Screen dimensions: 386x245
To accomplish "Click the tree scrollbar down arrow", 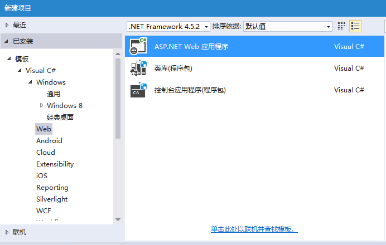I will click(x=118, y=219).
